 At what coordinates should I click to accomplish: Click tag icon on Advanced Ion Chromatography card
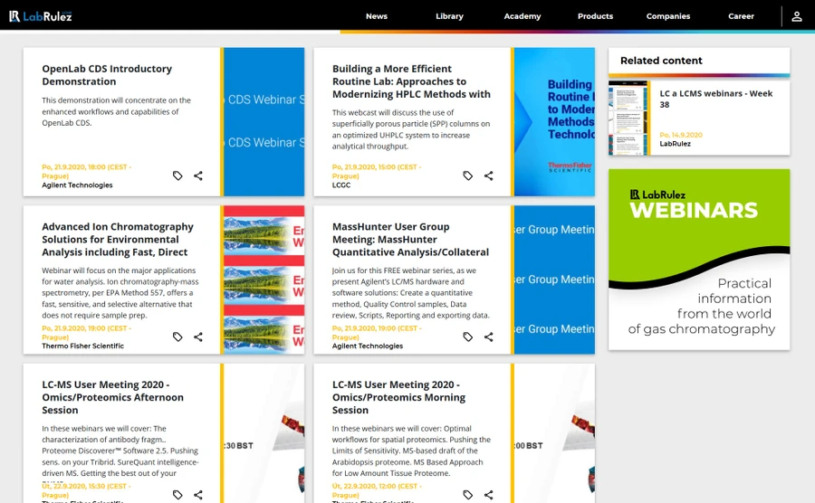(x=177, y=337)
